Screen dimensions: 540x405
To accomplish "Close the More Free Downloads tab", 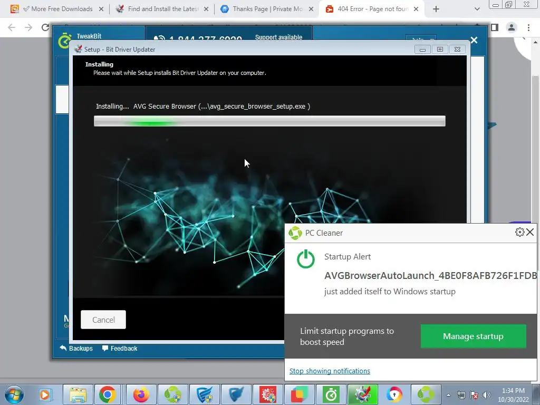I will click(101, 9).
